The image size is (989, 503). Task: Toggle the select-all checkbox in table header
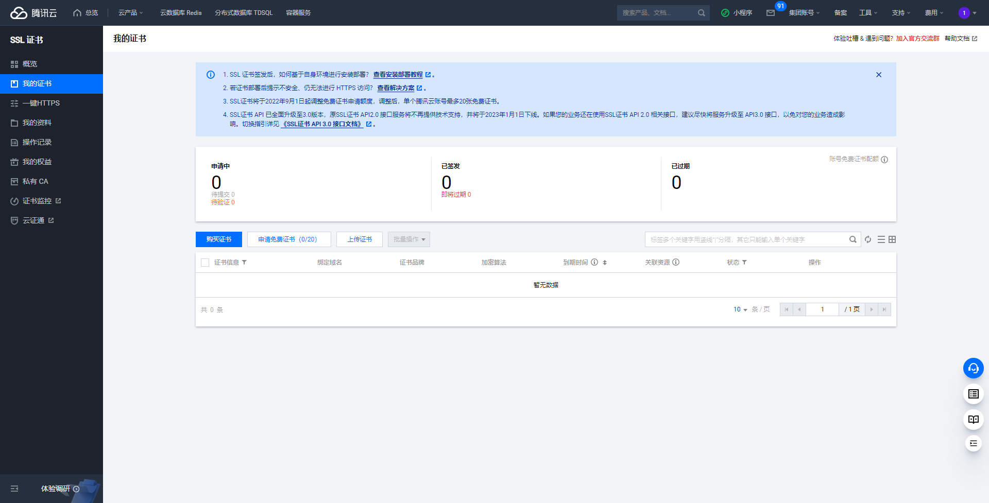pos(205,263)
